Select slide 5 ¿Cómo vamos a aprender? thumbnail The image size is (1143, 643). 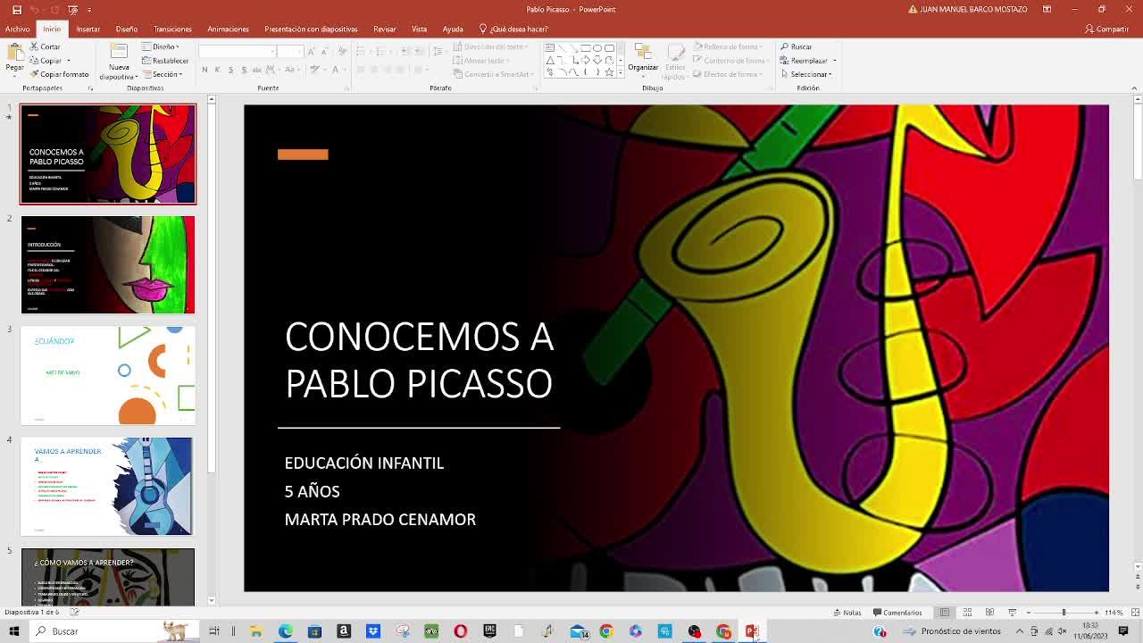[108, 577]
